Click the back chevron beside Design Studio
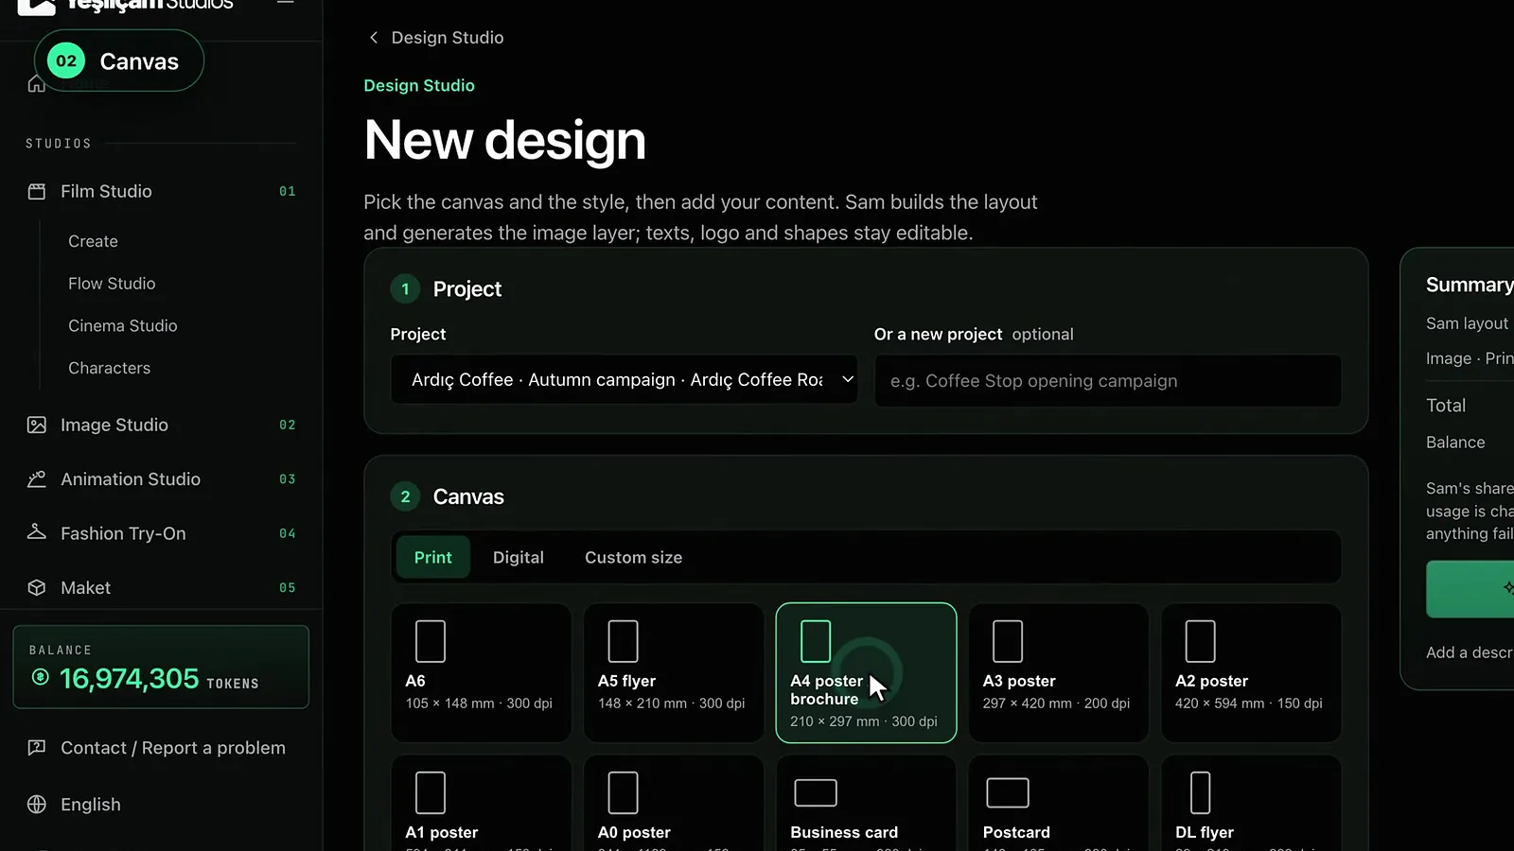This screenshot has height=851, width=1514. coord(374,37)
